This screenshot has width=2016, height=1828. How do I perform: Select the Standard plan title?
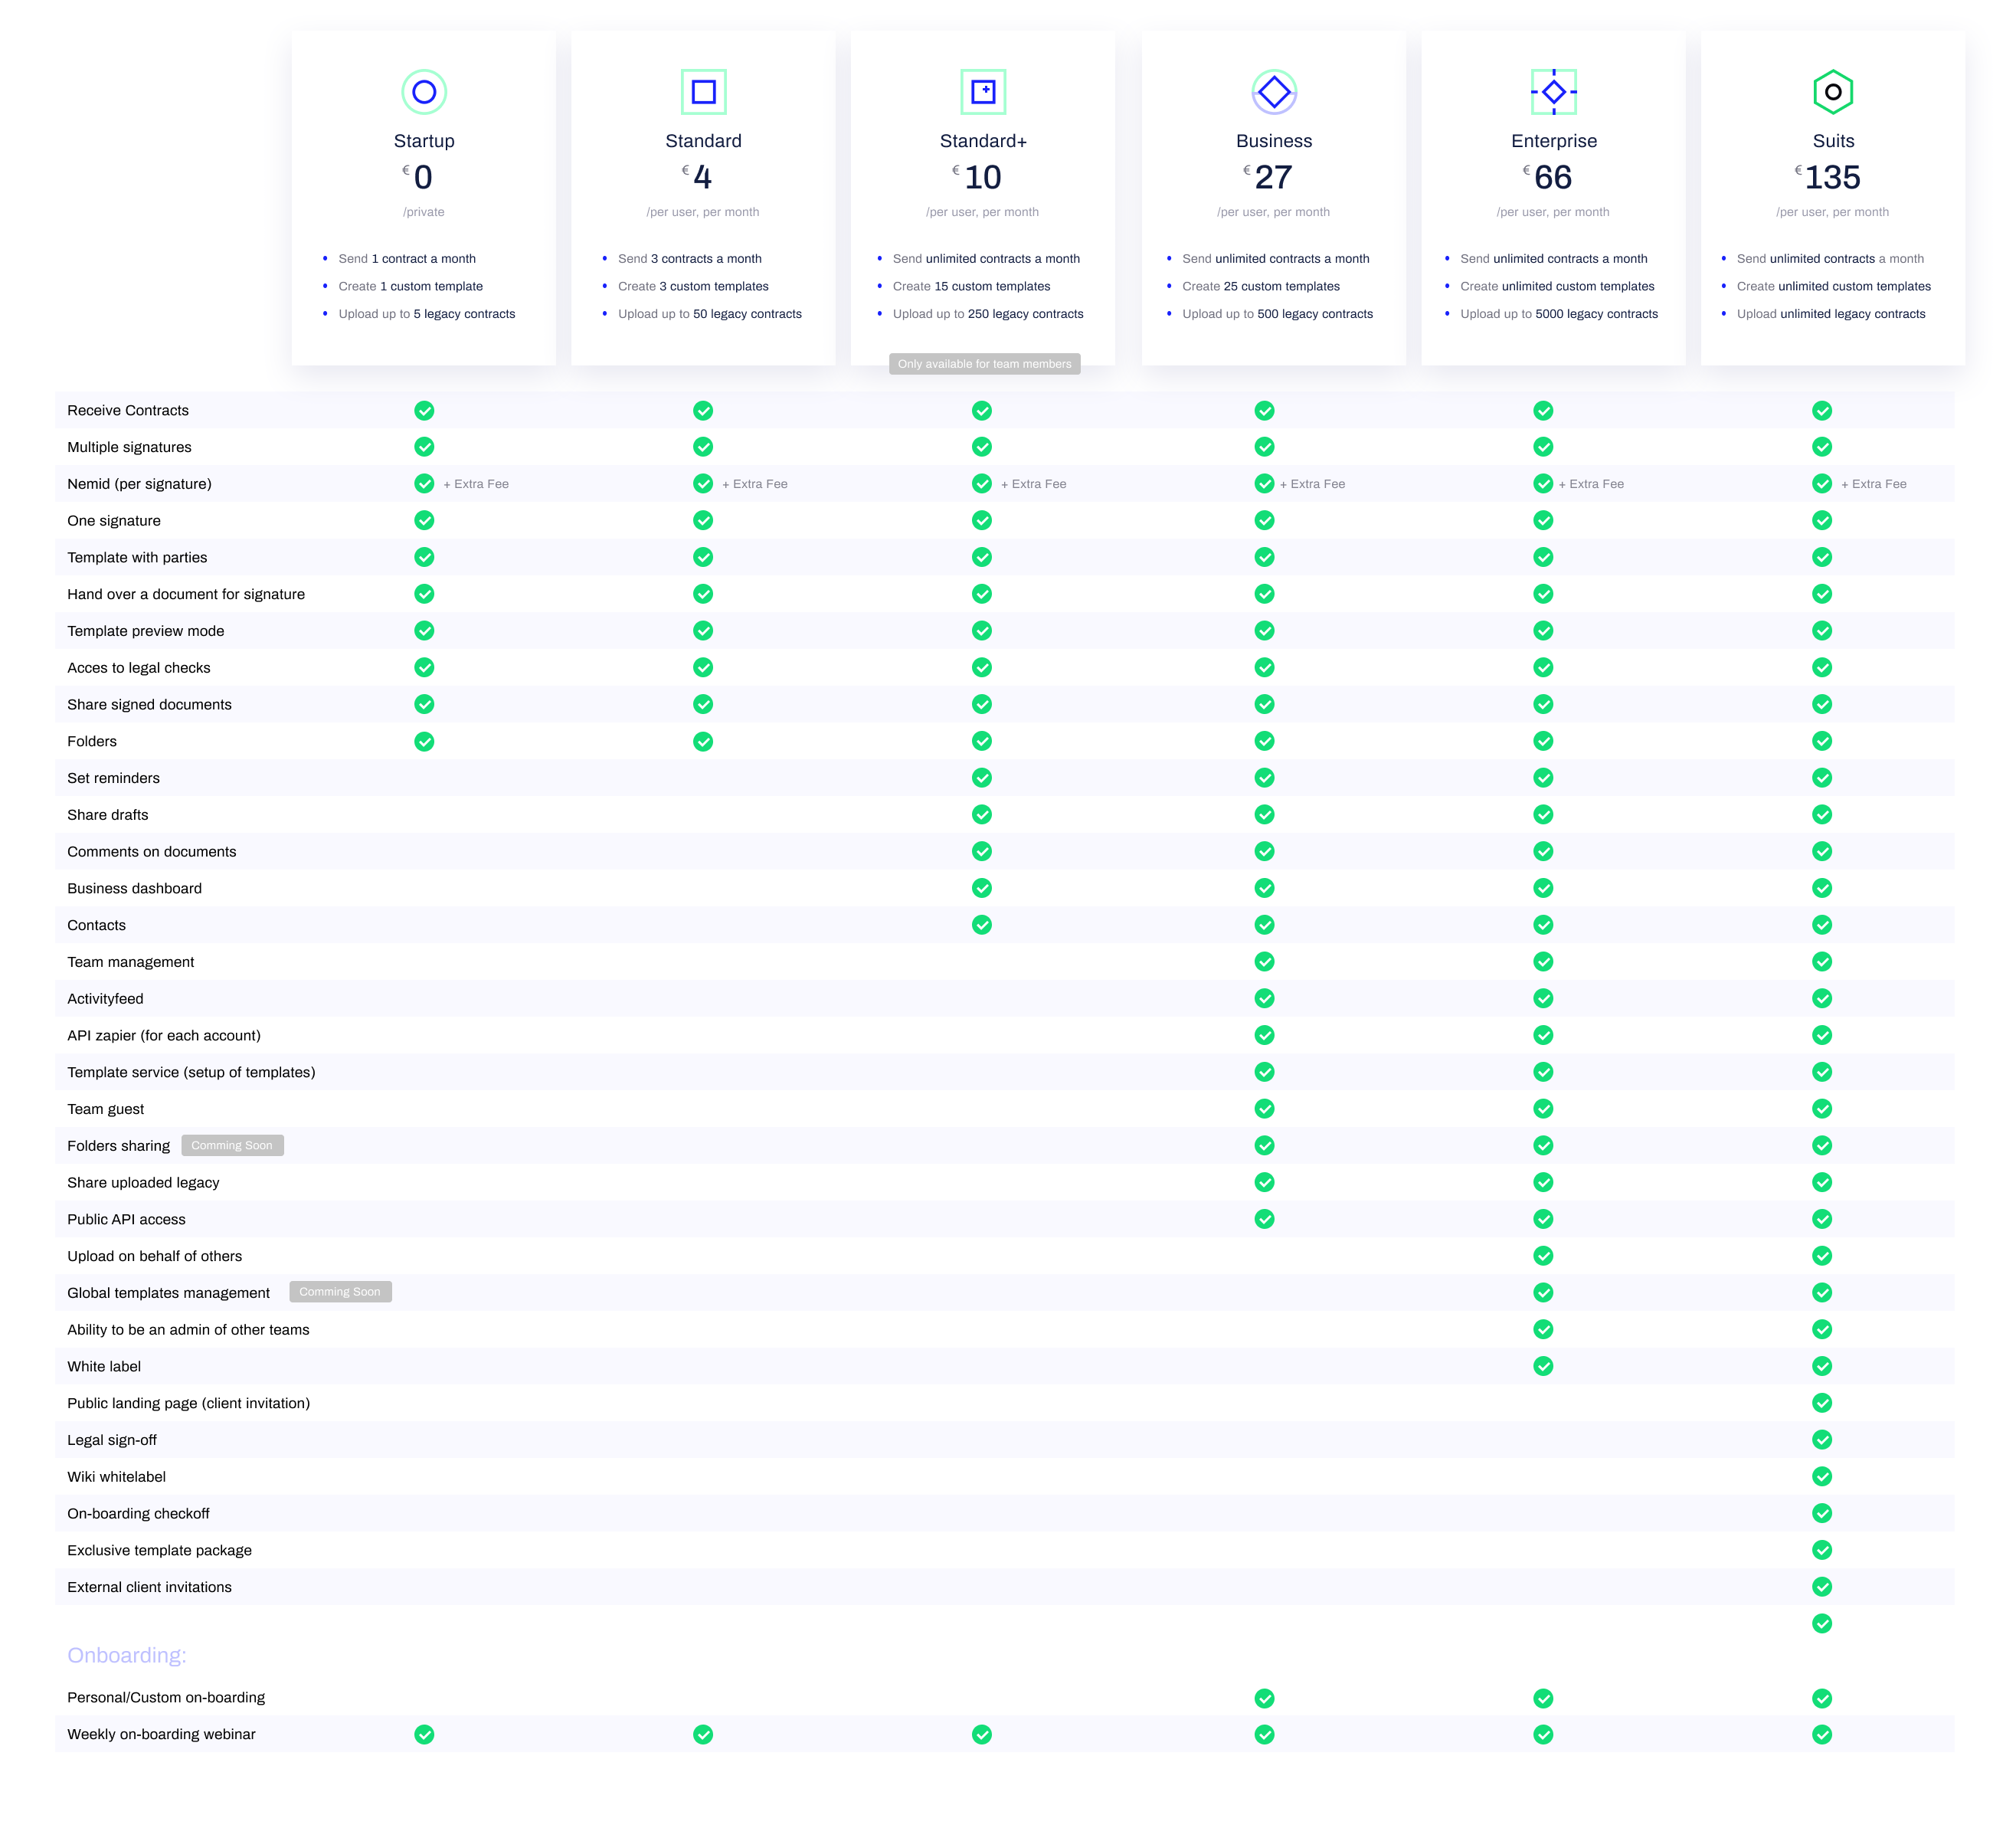703,141
